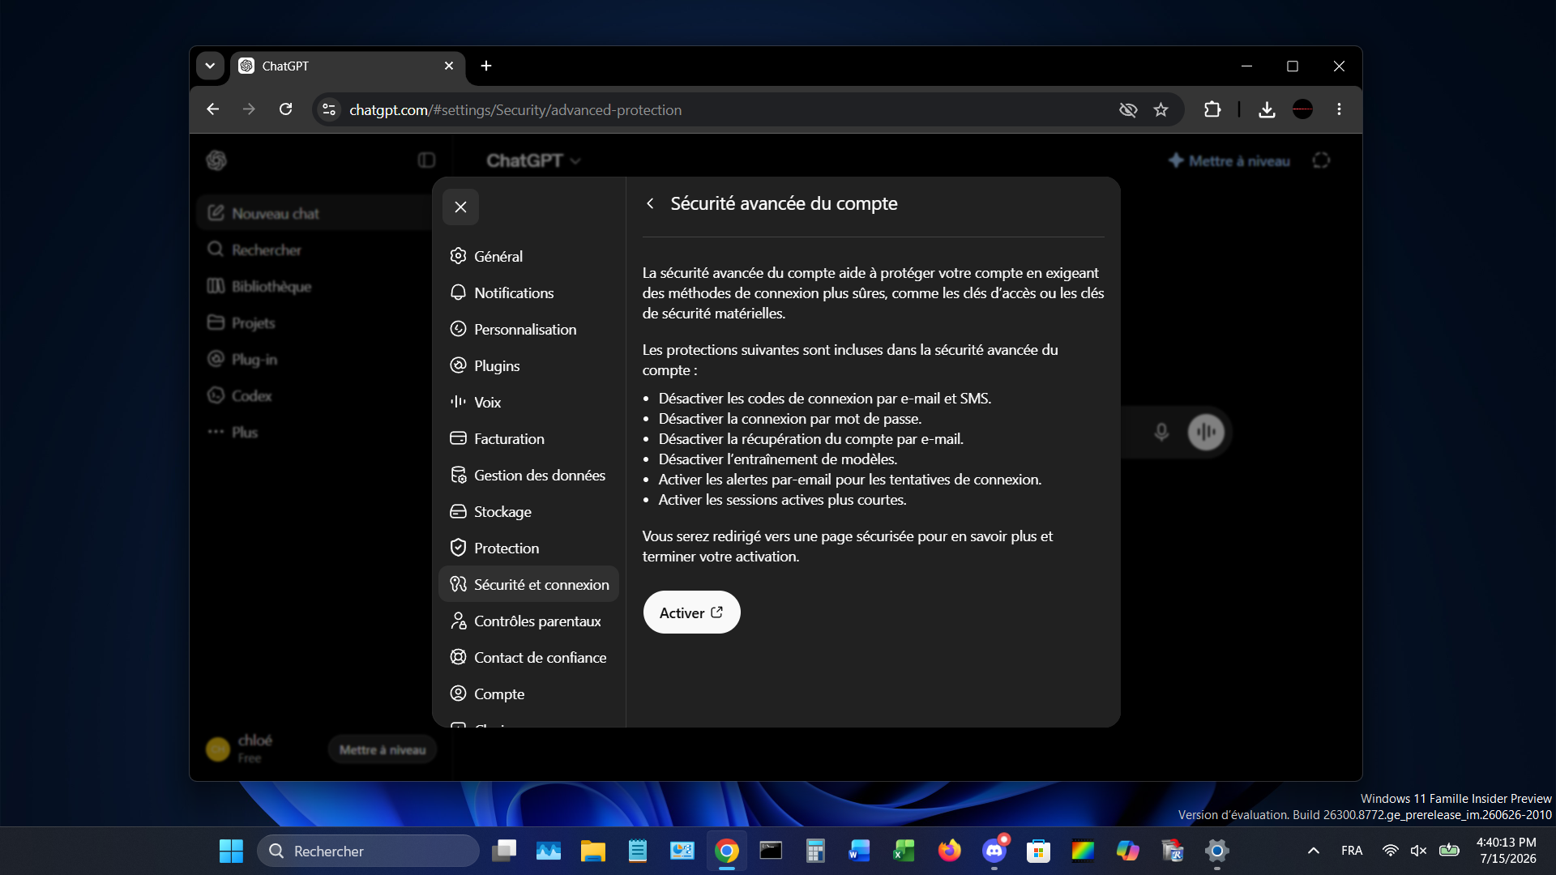The image size is (1556, 875).
Task: Open the Chrome three-dot menu
Action: click(1339, 109)
